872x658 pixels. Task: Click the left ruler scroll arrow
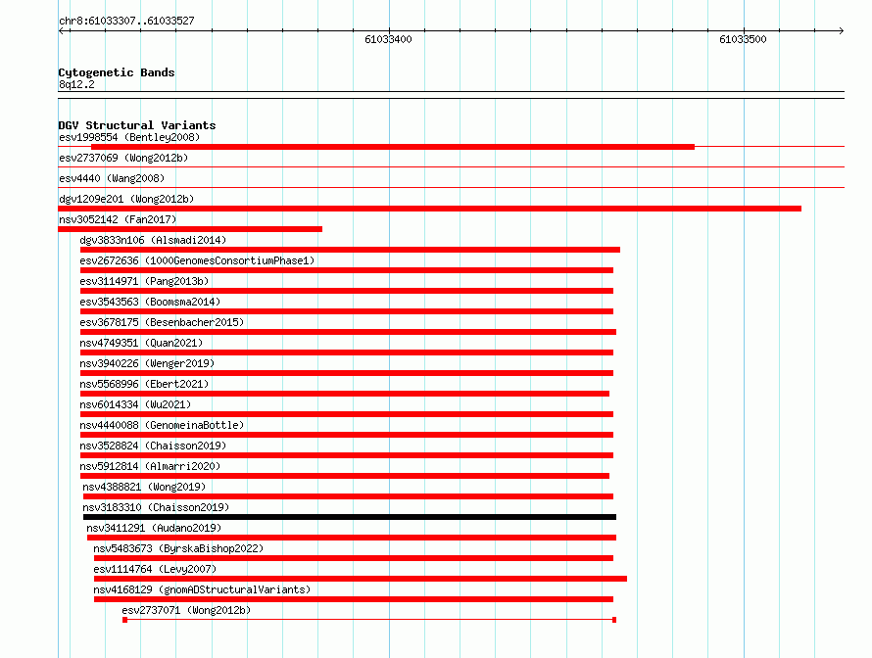pyautogui.click(x=62, y=31)
